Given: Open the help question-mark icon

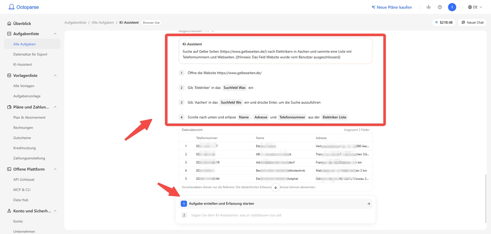Looking at the screenshot, I should pos(440,7).
